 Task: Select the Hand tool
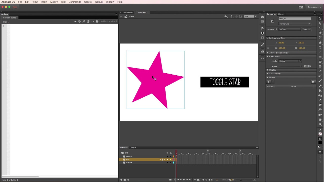[x=320, y=120]
